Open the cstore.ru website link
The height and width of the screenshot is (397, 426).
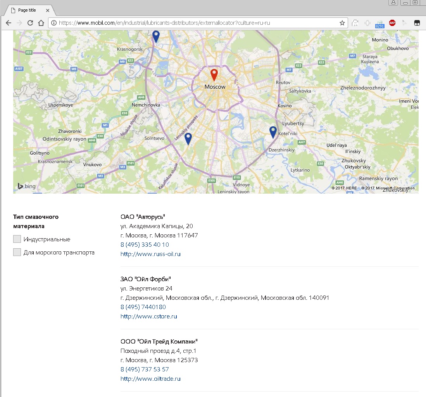148,316
